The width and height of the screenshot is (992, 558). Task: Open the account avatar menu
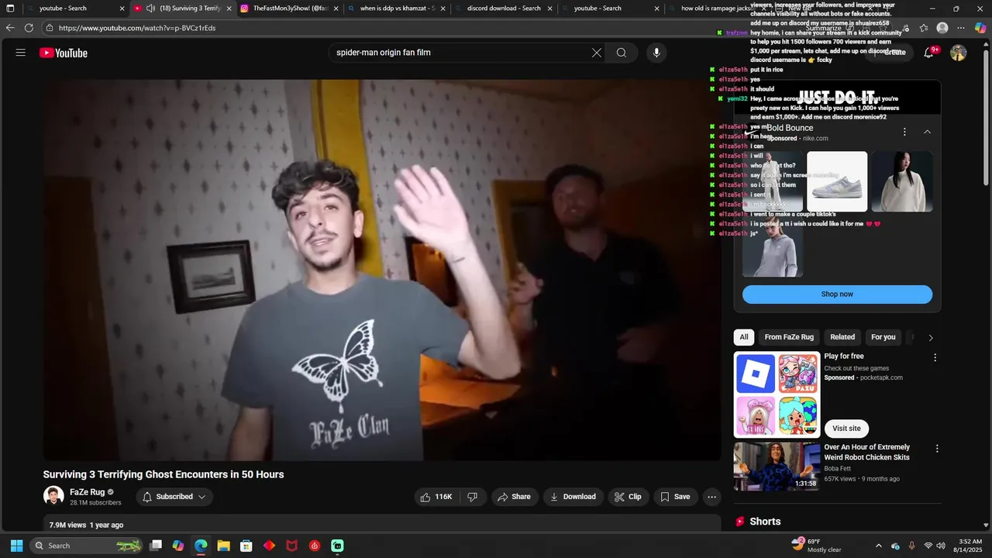[959, 53]
